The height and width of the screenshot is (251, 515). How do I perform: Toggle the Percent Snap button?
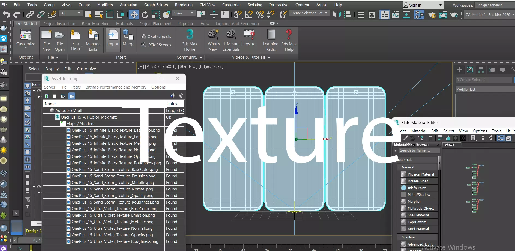tap(260, 14)
